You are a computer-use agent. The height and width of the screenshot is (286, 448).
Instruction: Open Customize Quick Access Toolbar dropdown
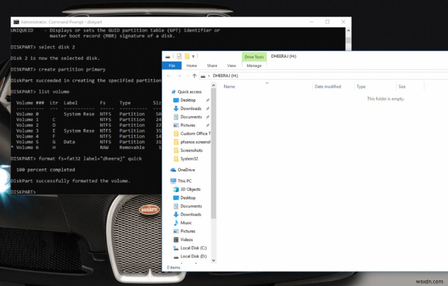pos(193,57)
